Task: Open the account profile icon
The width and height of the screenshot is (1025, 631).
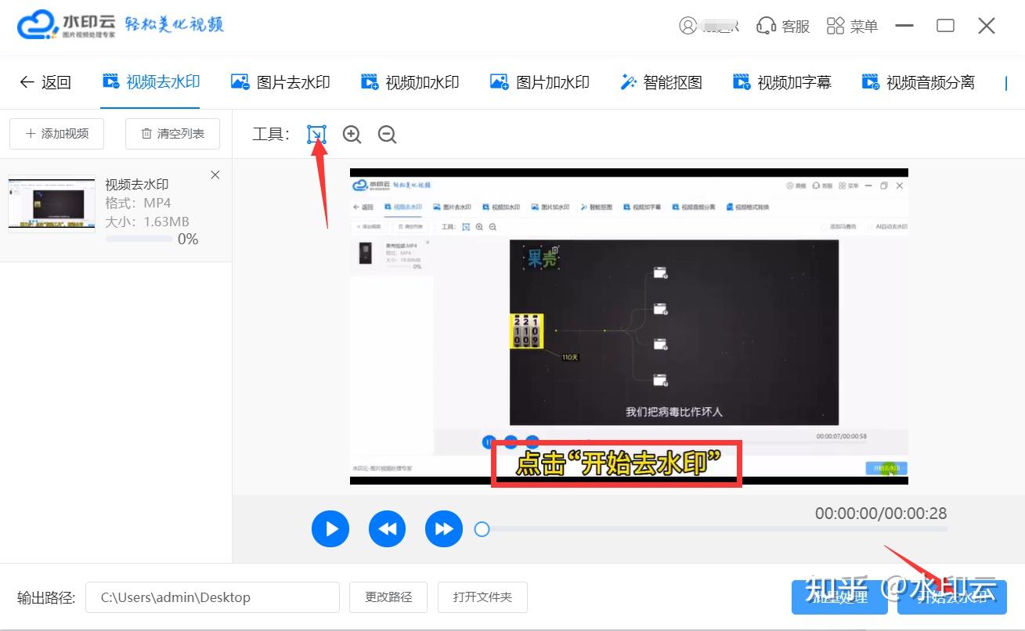Action: coord(686,25)
